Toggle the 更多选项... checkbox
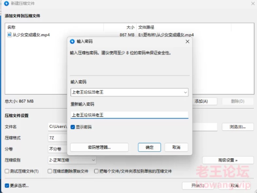Viewport: 257px width, 193px height. pyautogui.click(x=7, y=186)
